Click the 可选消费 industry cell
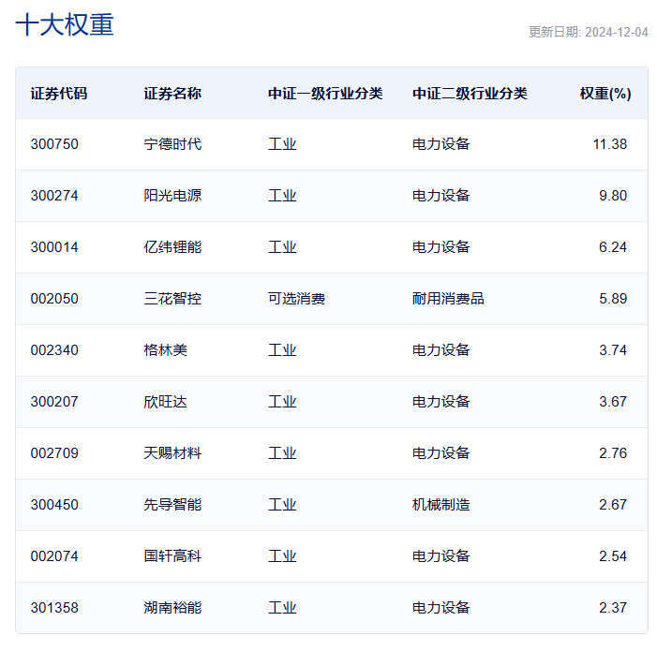This screenshot has width=657, height=651. click(297, 299)
